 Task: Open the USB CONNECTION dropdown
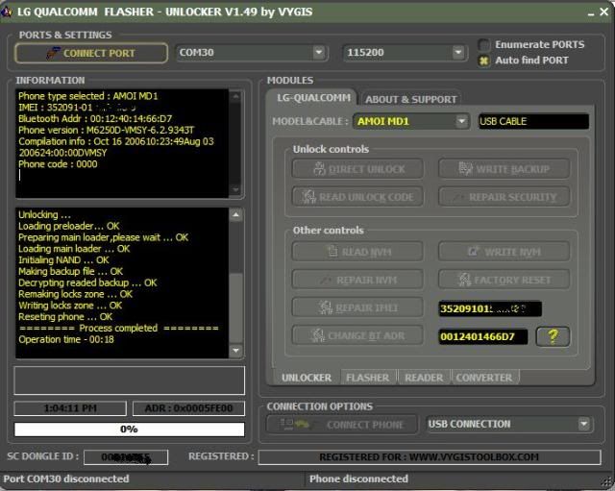click(583, 424)
